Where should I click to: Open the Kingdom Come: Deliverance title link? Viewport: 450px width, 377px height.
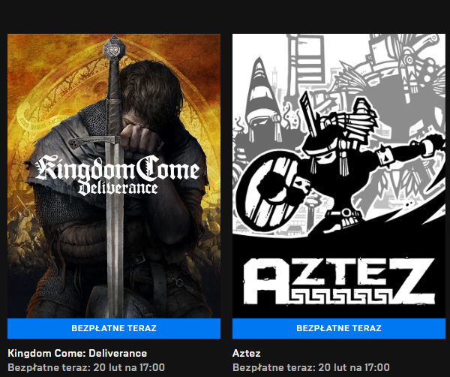click(77, 353)
